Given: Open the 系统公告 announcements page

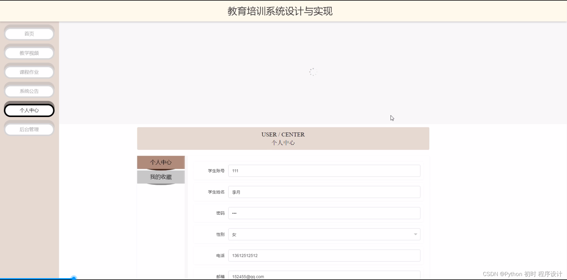Looking at the screenshot, I should (29, 91).
